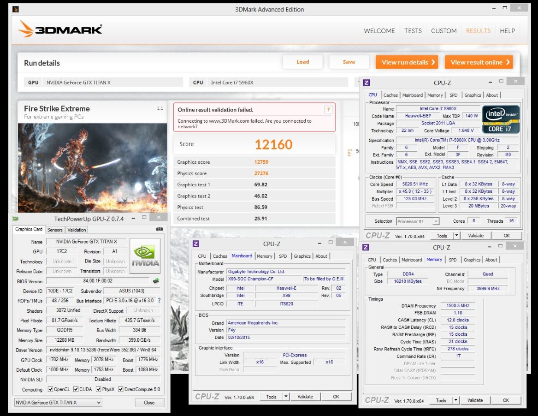The width and height of the screenshot is (538, 416).
Task: Toggle the OpenCL checkbox in GPU-Z
Action: point(50,389)
